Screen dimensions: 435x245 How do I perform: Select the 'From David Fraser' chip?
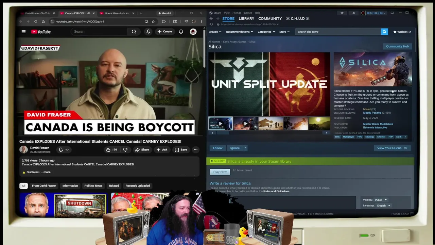click(44, 186)
